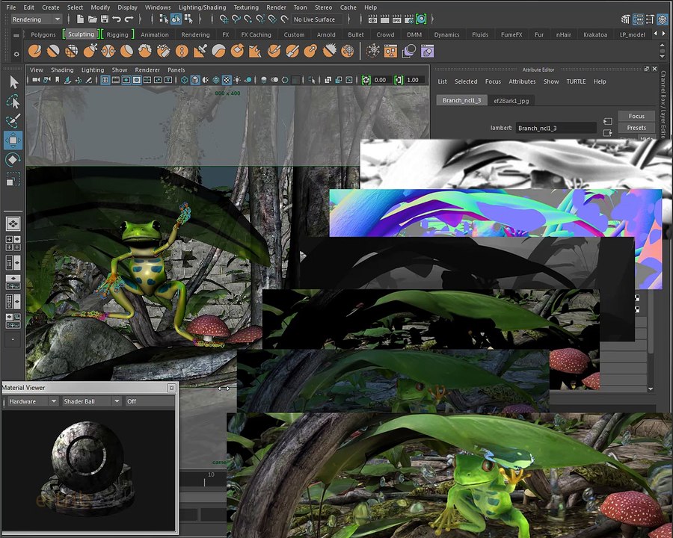This screenshot has width=673, height=538.
Task: Click the lambert name field Branch_ncl1_3
Action: [556, 128]
